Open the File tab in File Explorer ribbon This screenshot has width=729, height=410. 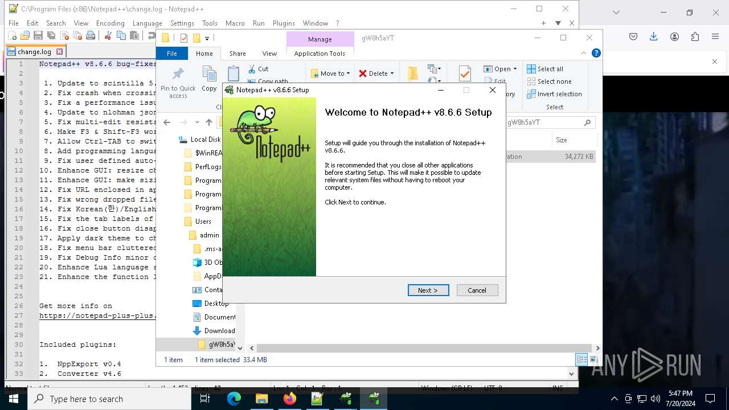click(172, 53)
